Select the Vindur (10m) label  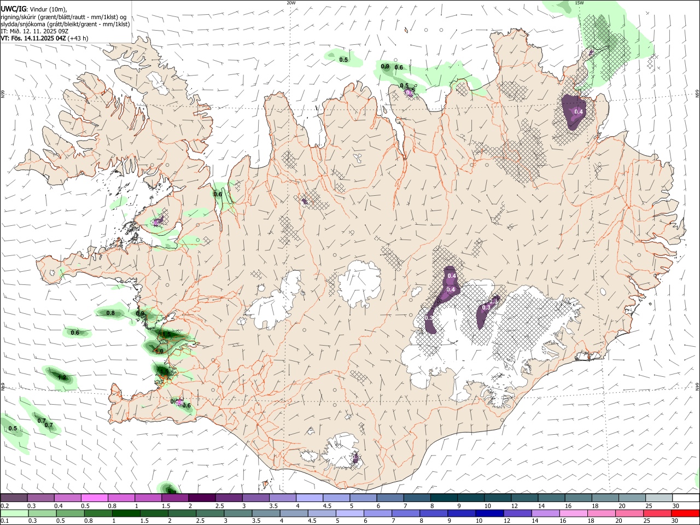[48, 9]
